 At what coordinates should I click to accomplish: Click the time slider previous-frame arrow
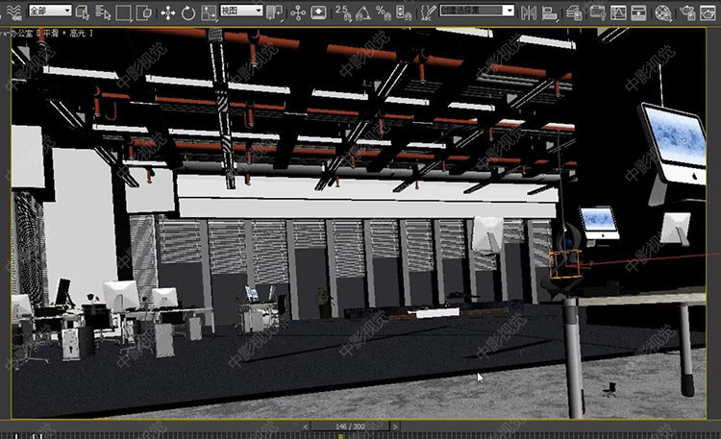[x=306, y=426]
